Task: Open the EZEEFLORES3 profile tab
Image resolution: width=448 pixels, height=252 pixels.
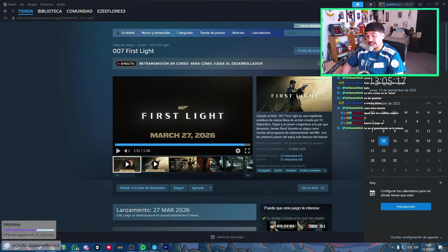Action: pyautogui.click(x=111, y=11)
